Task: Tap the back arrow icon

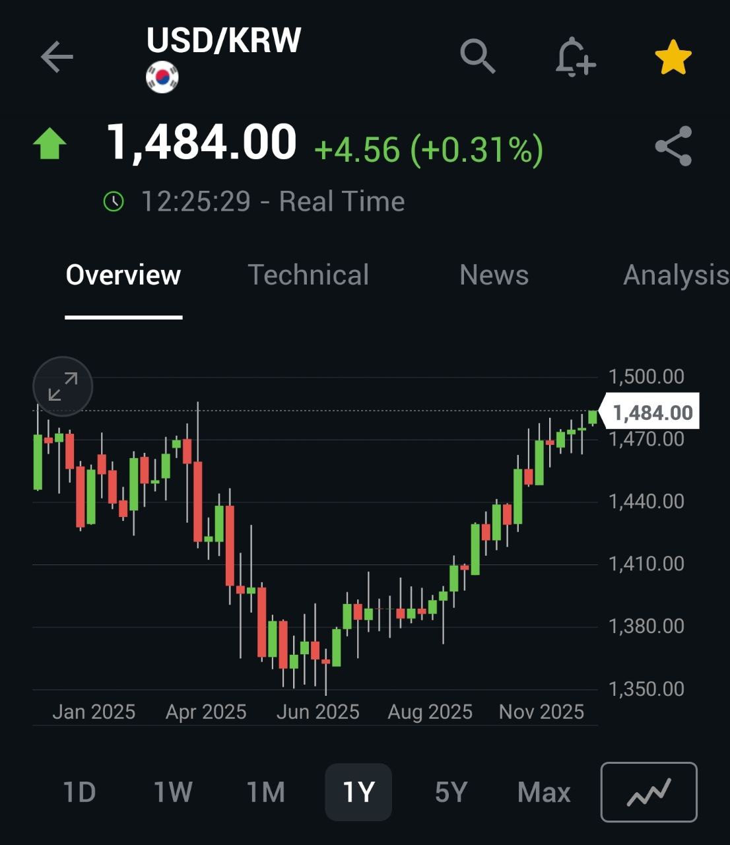Action: point(57,57)
